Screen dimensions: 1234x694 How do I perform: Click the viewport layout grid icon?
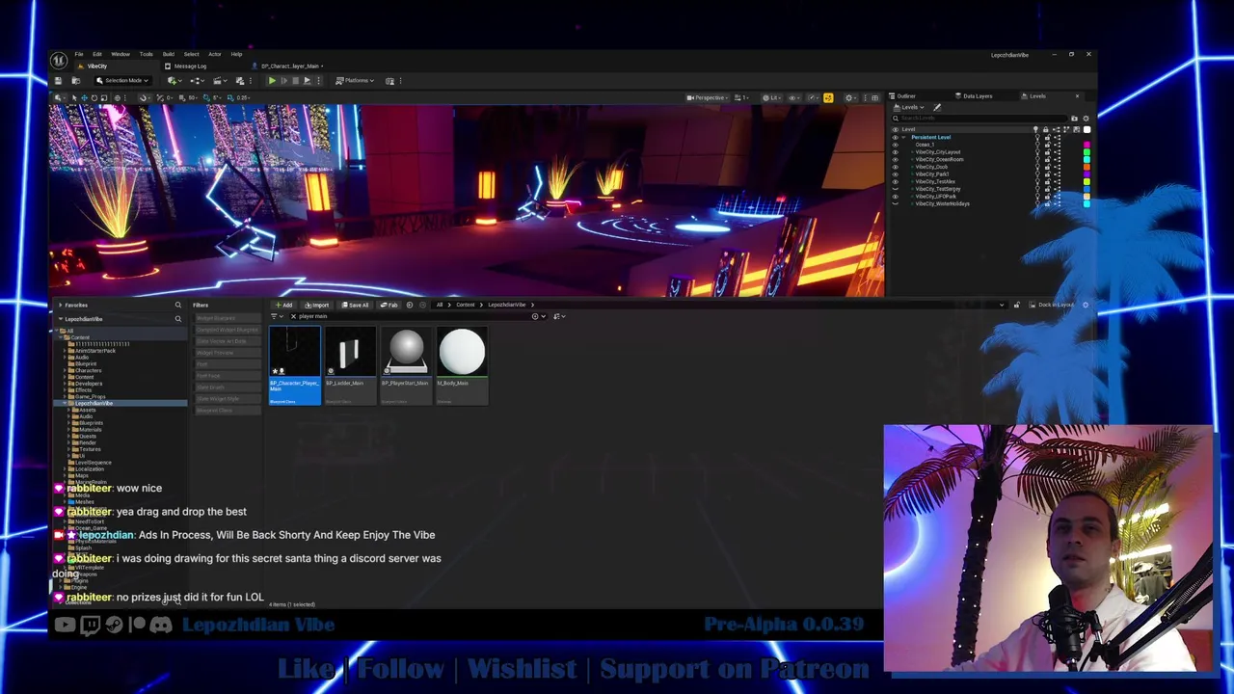pyautogui.click(x=874, y=98)
